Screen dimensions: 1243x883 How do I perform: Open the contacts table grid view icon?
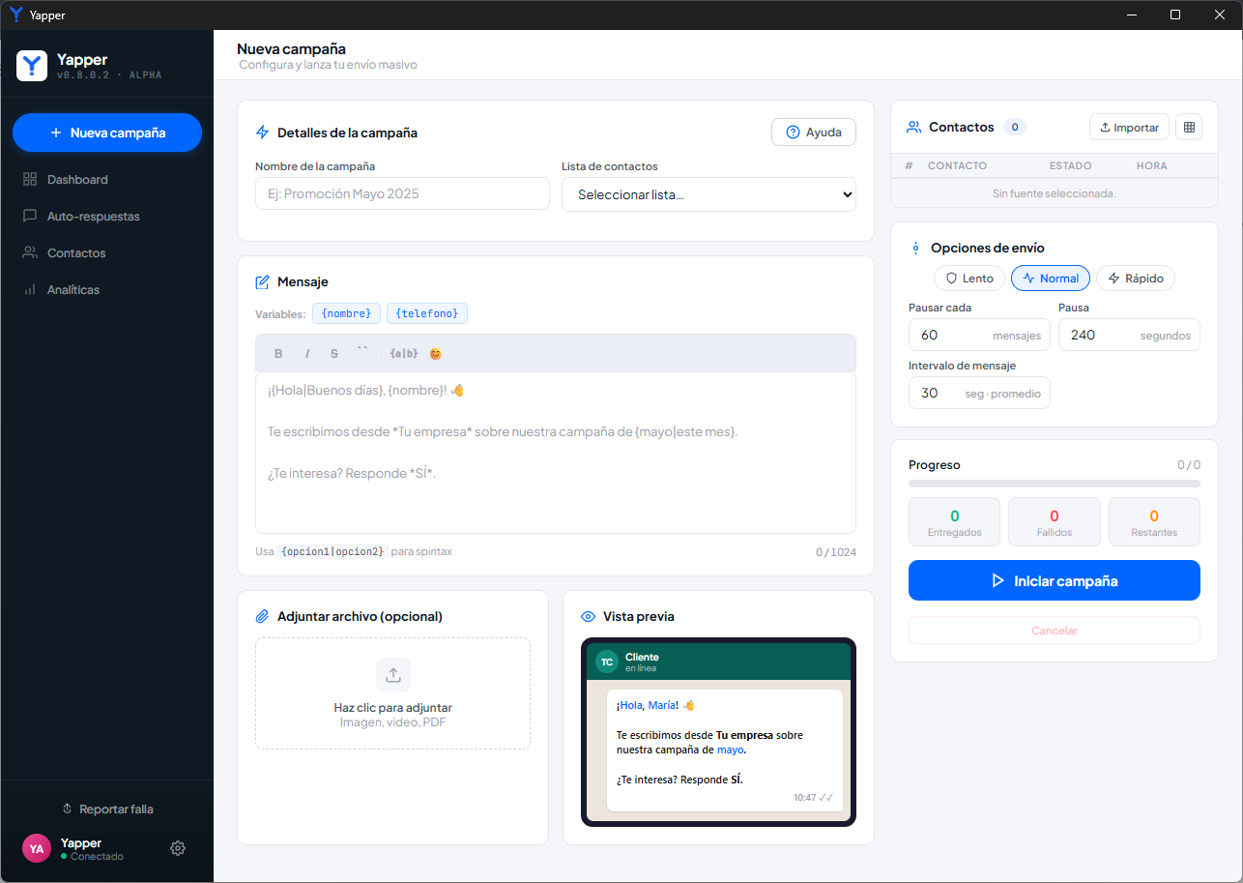[x=1190, y=127]
